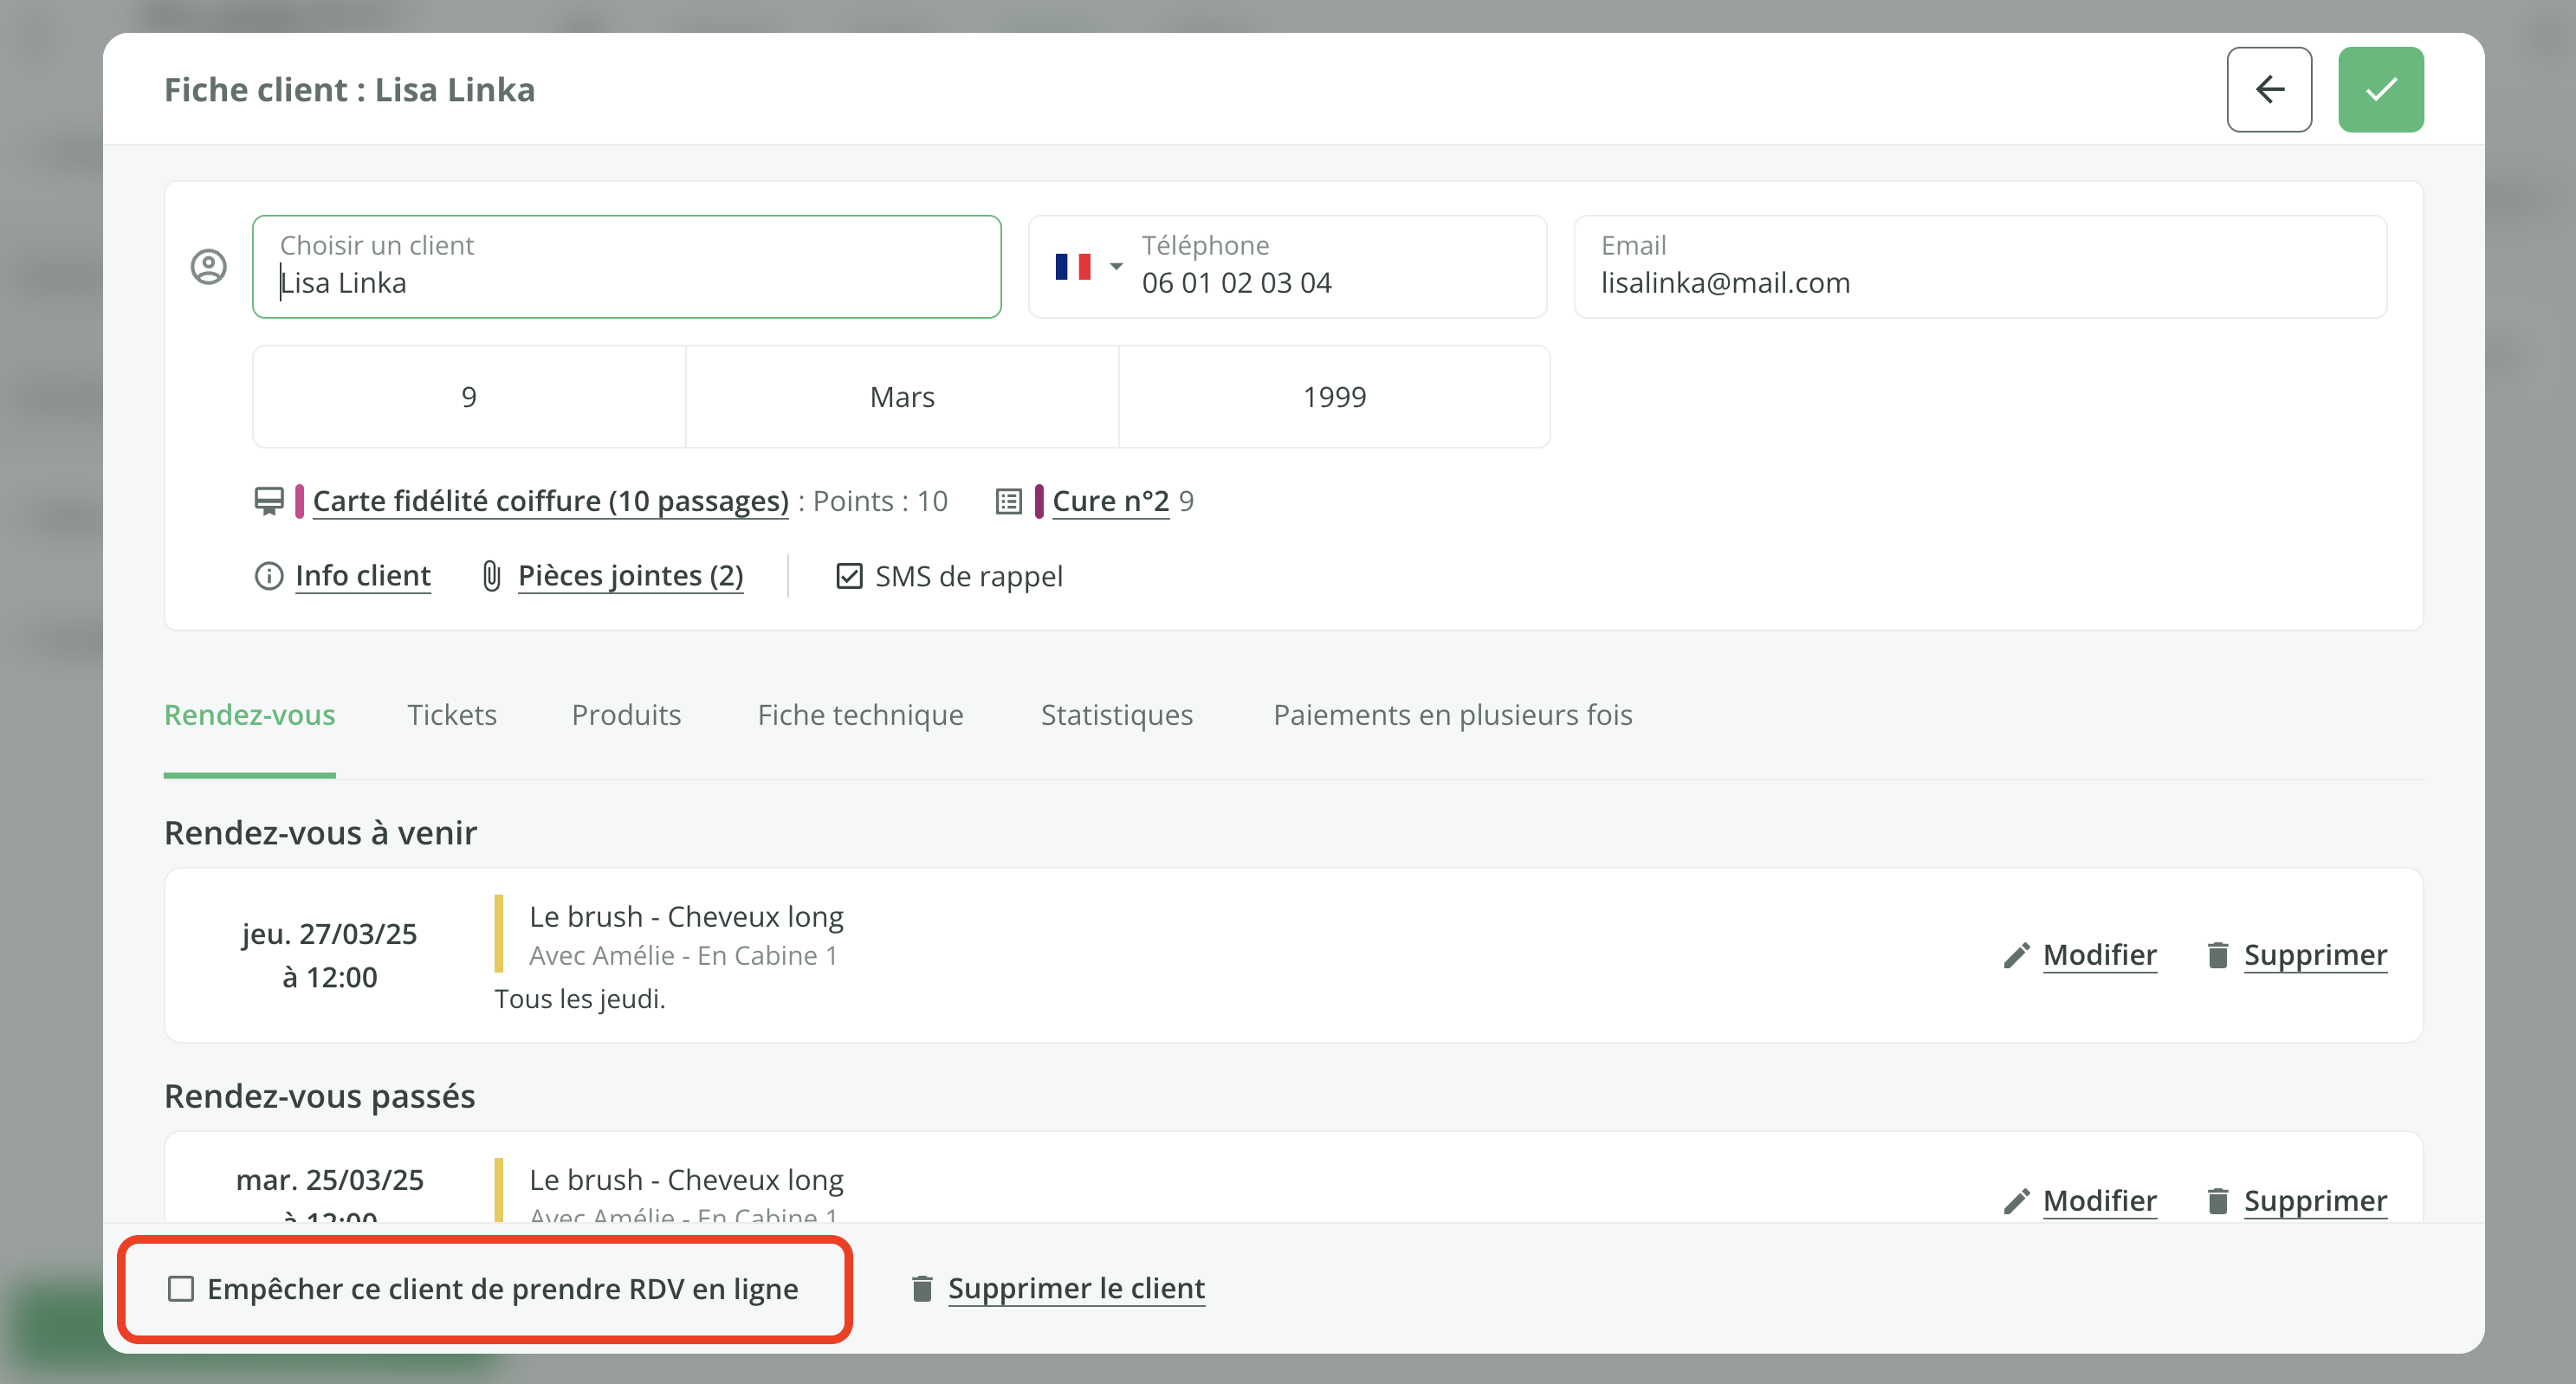The height and width of the screenshot is (1384, 2576).
Task: Click the paperclip attachments icon
Action: click(x=491, y=576)
